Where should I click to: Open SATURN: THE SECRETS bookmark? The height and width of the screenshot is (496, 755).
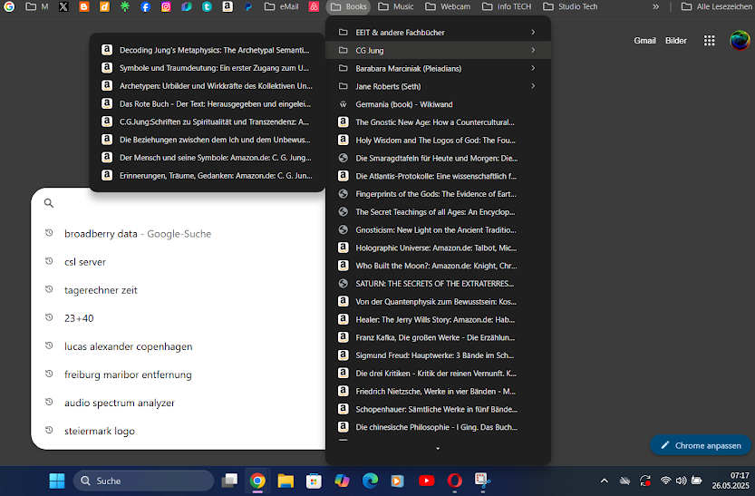[438, 284]
